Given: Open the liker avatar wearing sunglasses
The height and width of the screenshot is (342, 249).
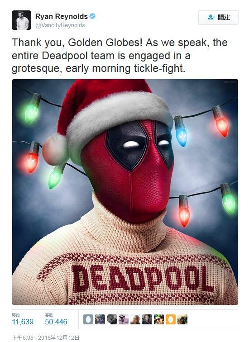Looking at the screenshot, I should click(x=159, y=319).
